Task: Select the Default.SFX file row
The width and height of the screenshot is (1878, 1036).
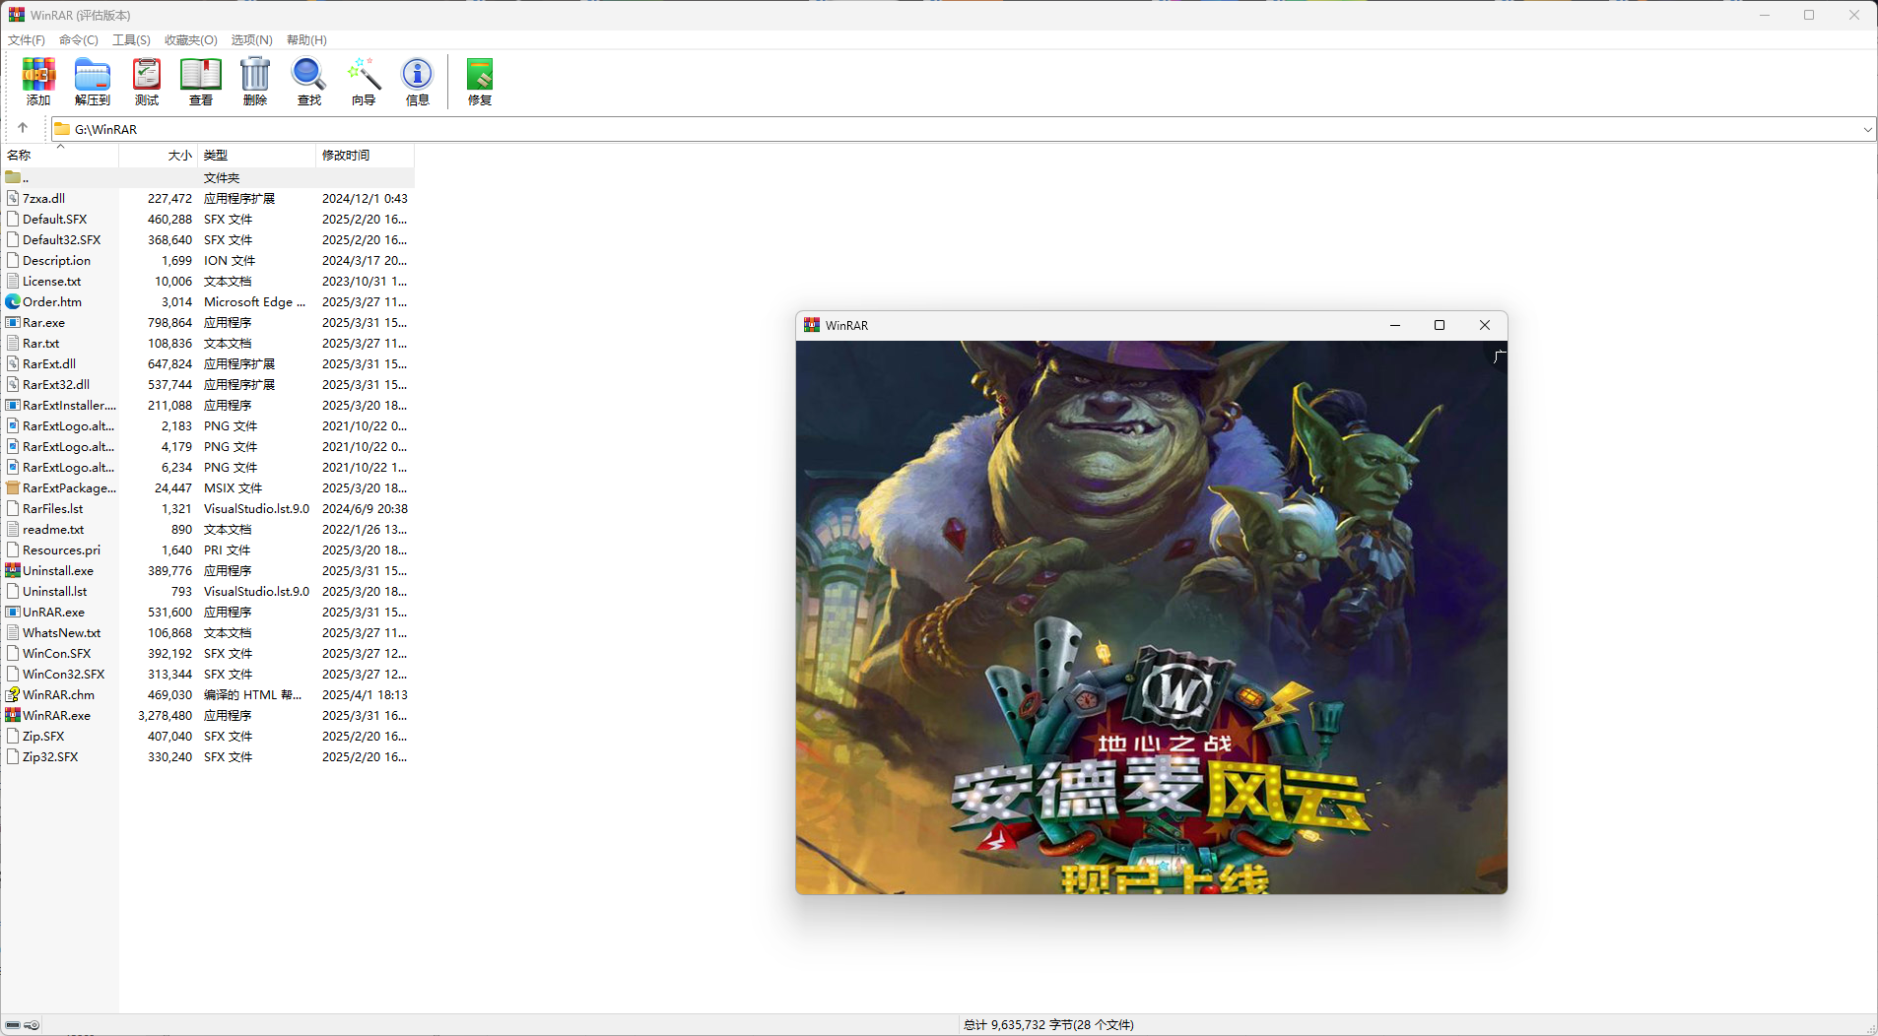Action: (x=207, y=219)
